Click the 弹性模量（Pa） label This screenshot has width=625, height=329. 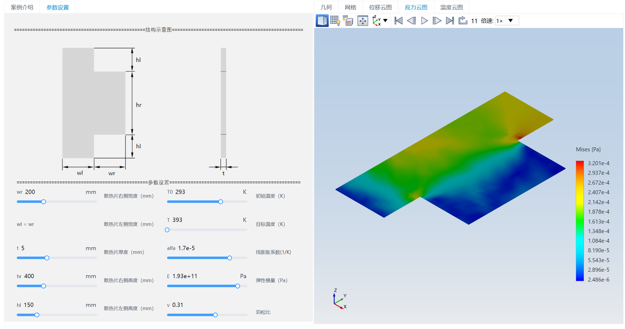[273, 280]
